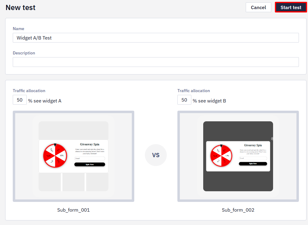Focus the Name input field
Image resolution: width=308 pixels, height=225 pixels.
click(x=156, y=38)
